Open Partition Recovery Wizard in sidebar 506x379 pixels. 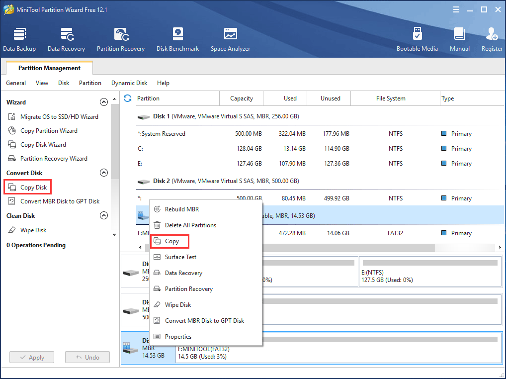point(47,158)
